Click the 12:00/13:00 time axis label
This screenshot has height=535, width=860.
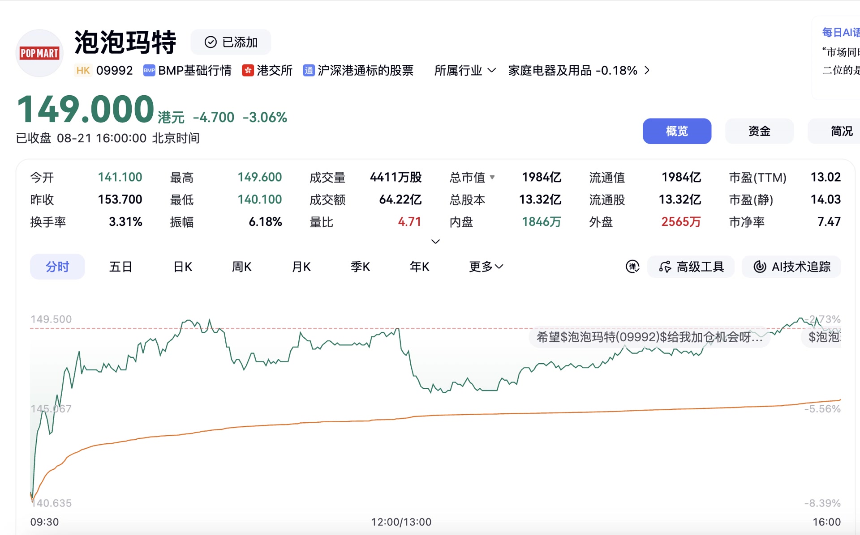pos(401,522)
